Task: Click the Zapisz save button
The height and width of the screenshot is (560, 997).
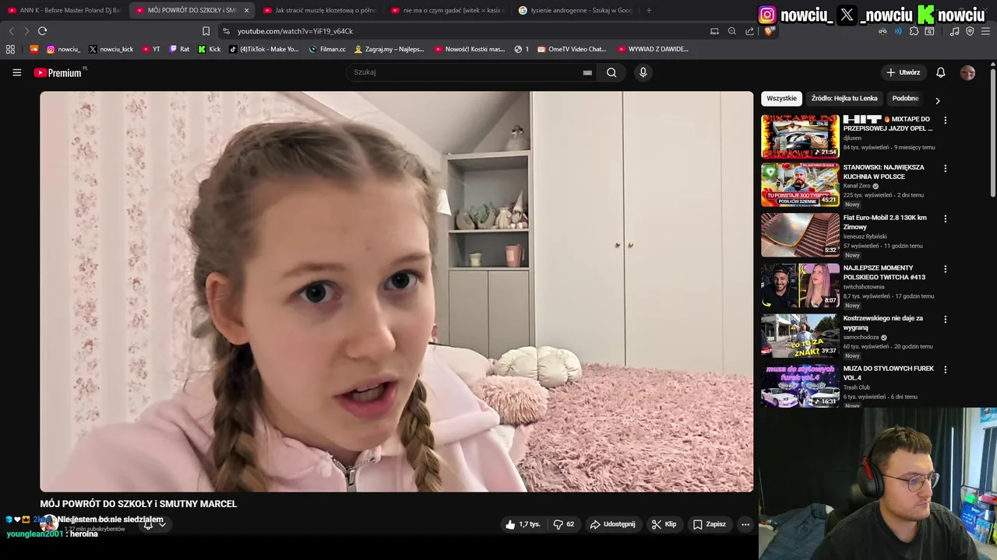Action: pyautogui.click(x=710, y=524)
